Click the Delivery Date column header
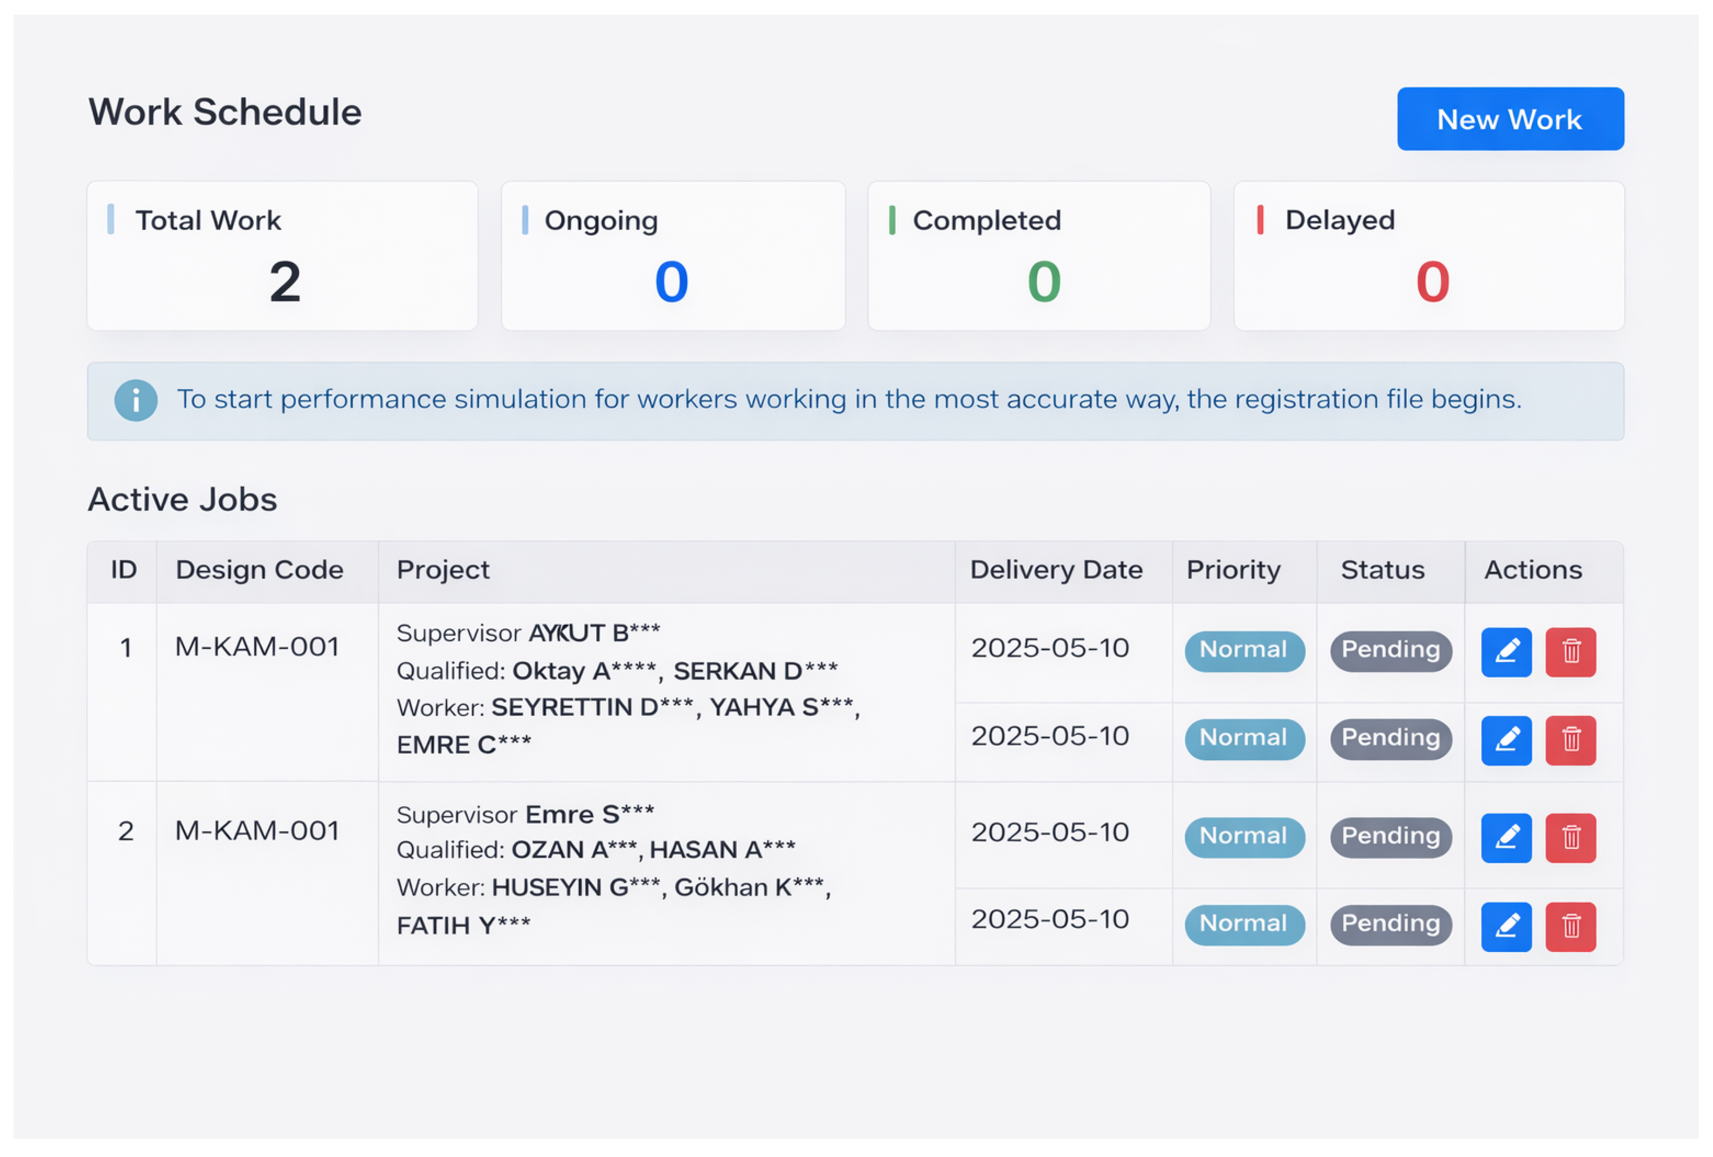This screenshot has height=1157, width=1713. (1056, 570)
